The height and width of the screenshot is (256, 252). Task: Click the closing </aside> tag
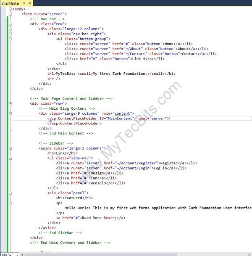click(x=47, y=228)
